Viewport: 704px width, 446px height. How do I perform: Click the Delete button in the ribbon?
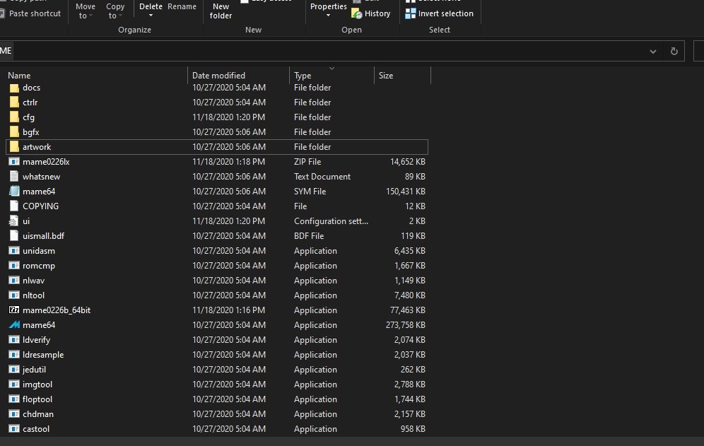(151, 6)
